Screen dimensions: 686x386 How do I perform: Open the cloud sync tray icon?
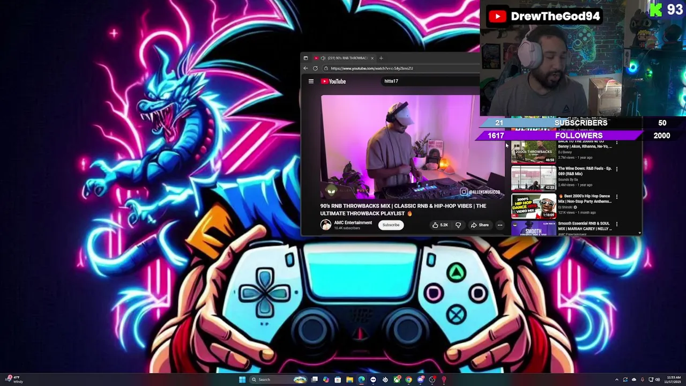(634, 380)
